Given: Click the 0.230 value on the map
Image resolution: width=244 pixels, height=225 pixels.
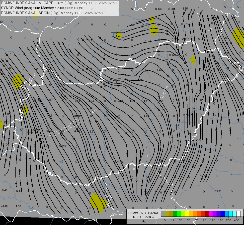Looking at the screenshot, I should click(218, 191).
